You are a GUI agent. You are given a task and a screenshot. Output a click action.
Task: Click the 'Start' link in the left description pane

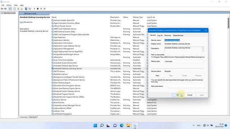[x=22, y=22]
